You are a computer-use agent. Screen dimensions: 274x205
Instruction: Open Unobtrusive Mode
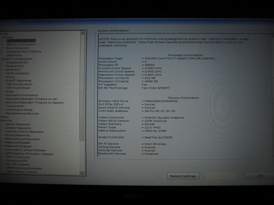coord(19,110)
